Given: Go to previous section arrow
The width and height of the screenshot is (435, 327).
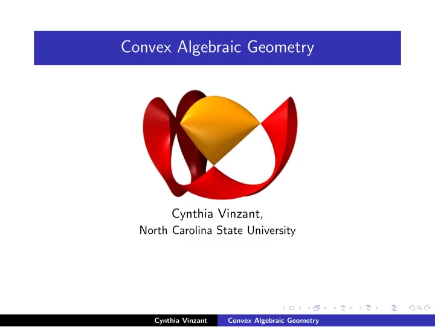Looking at the screenshot, I should pos(360,308).
